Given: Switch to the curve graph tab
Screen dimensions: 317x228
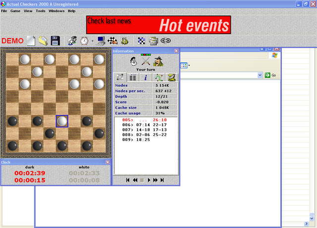Looking at the screenshot, I should tap(158, 78).
